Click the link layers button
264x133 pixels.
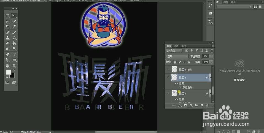tap(174, 105)
